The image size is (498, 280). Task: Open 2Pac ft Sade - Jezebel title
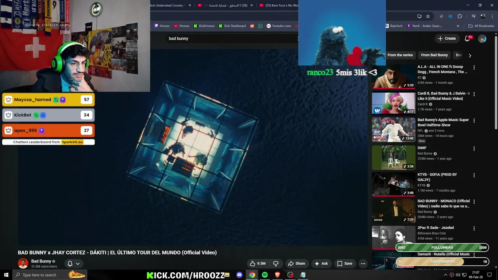tap(436, 228)
